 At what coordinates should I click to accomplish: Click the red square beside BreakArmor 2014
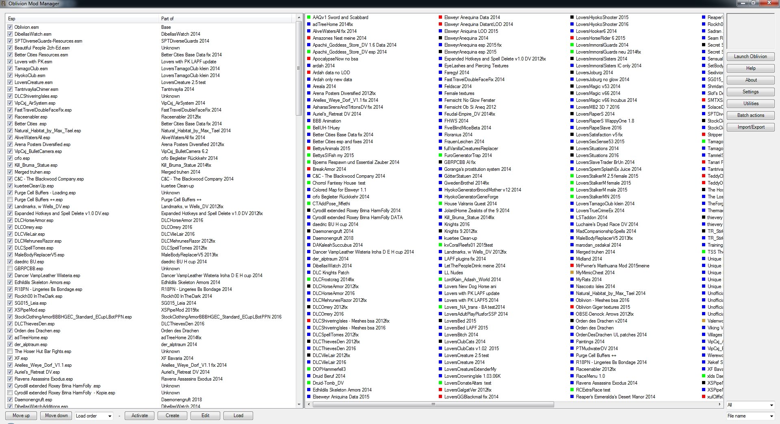[309, 169]
